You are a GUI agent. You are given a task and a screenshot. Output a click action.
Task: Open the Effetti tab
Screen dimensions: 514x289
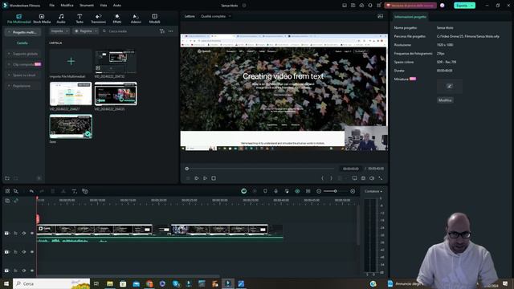point(117,18)
